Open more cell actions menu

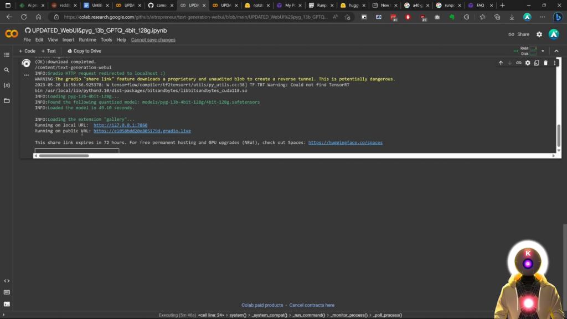click(555, 63)
